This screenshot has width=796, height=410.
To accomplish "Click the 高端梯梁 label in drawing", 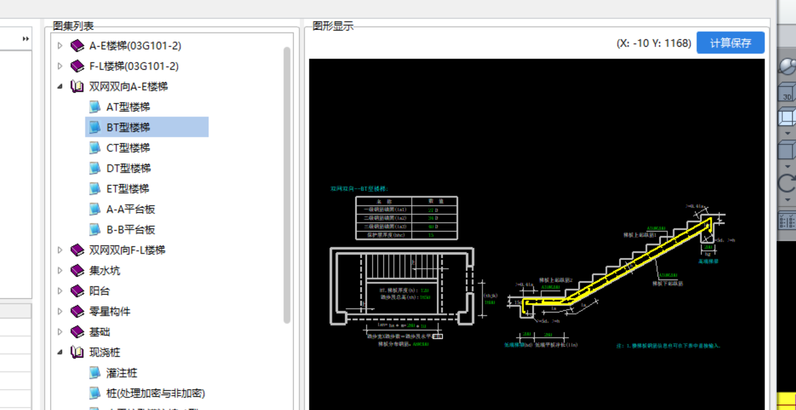I will (x=708, y=262).
